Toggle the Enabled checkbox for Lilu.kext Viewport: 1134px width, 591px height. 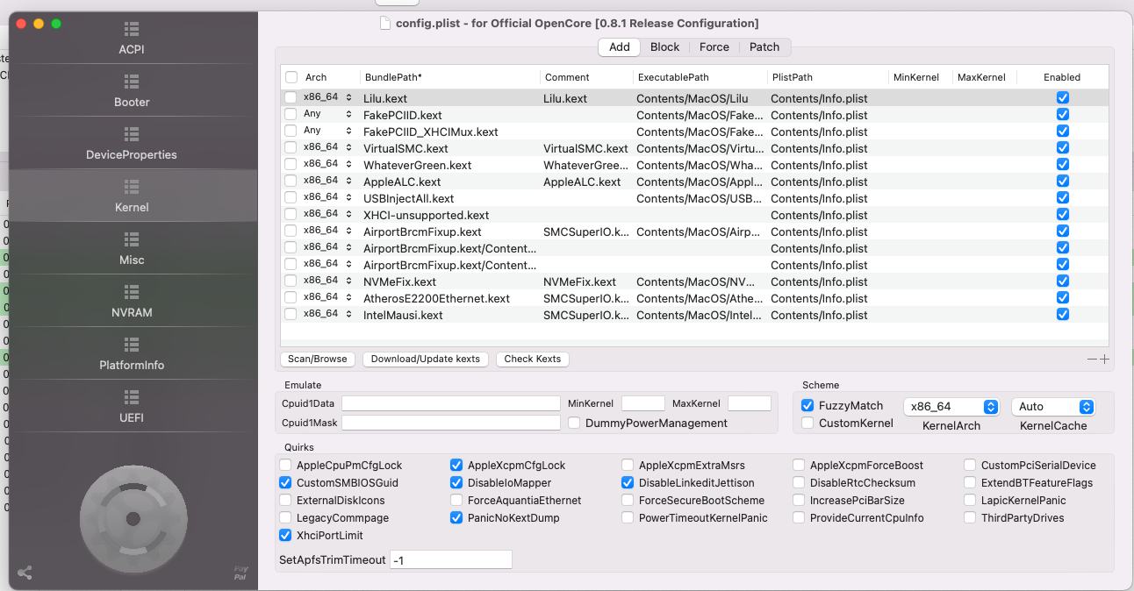coord(1062,98)
